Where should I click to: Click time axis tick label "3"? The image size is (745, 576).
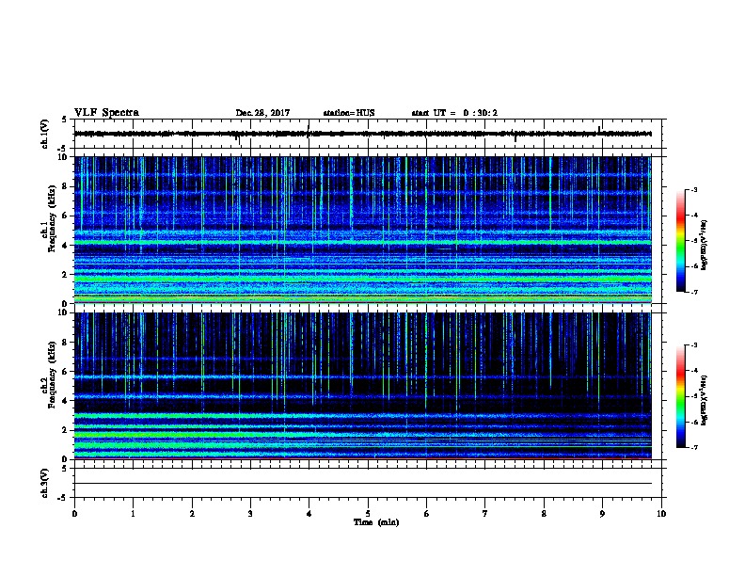click(250, 514)
